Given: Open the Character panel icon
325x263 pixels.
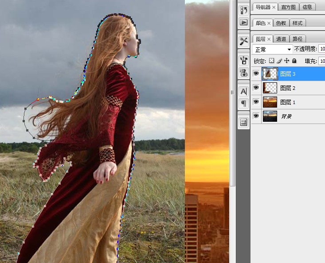Looking at the screenshot, I should 243,91.
